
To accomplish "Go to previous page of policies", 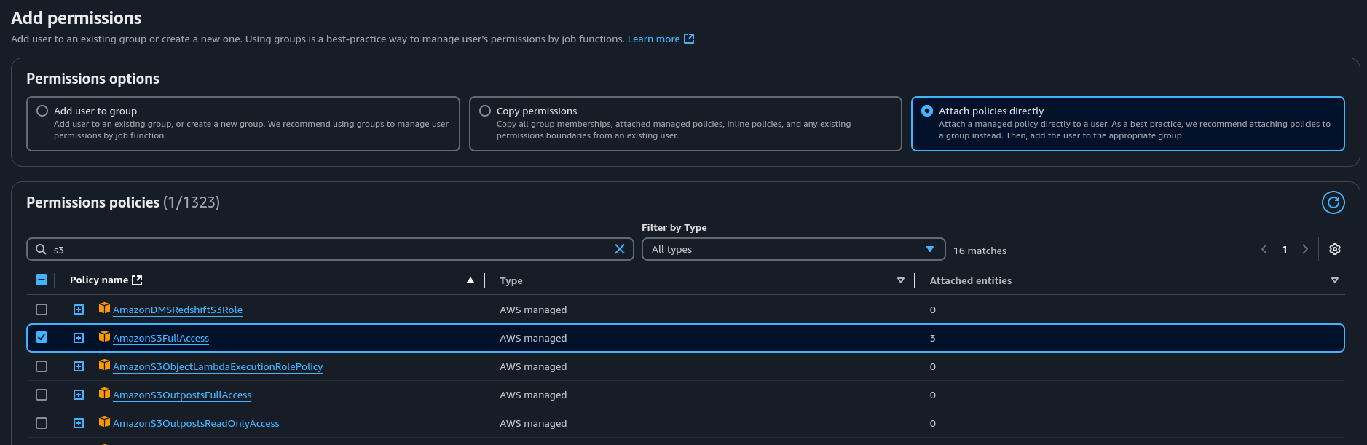I will click(x=1264, y=249).
